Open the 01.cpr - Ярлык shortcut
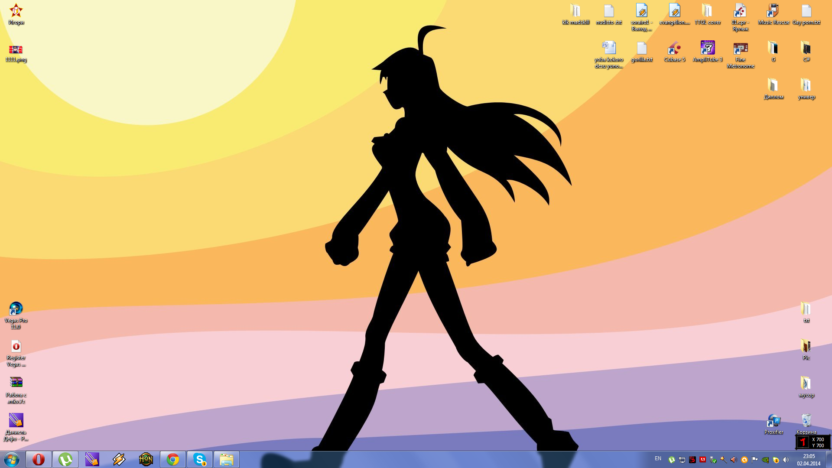 click(741, 17)
